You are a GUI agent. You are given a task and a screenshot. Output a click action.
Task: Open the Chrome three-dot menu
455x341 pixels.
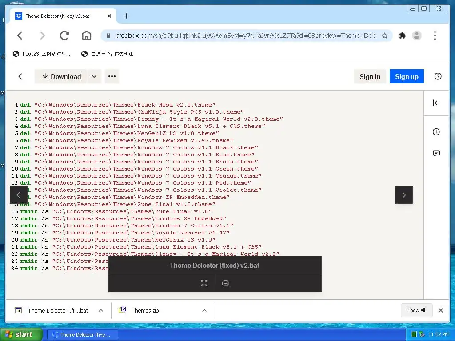click(435, 36)
